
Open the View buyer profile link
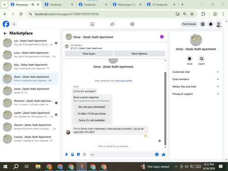point(124,81)
